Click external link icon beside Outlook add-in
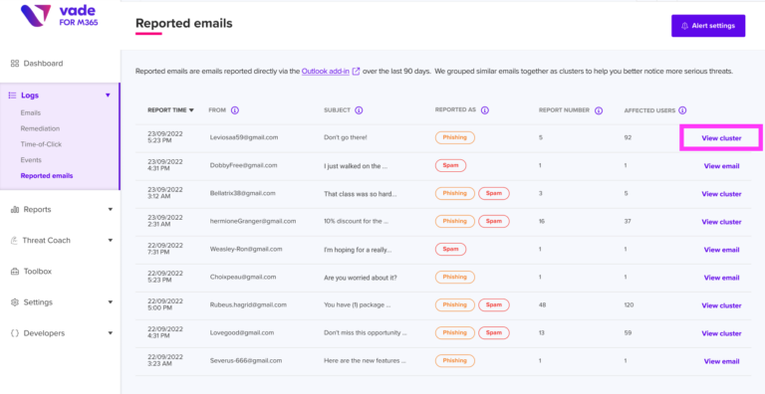Image resolution: width=765 pixels, height=394 pixels. (357, 72)
